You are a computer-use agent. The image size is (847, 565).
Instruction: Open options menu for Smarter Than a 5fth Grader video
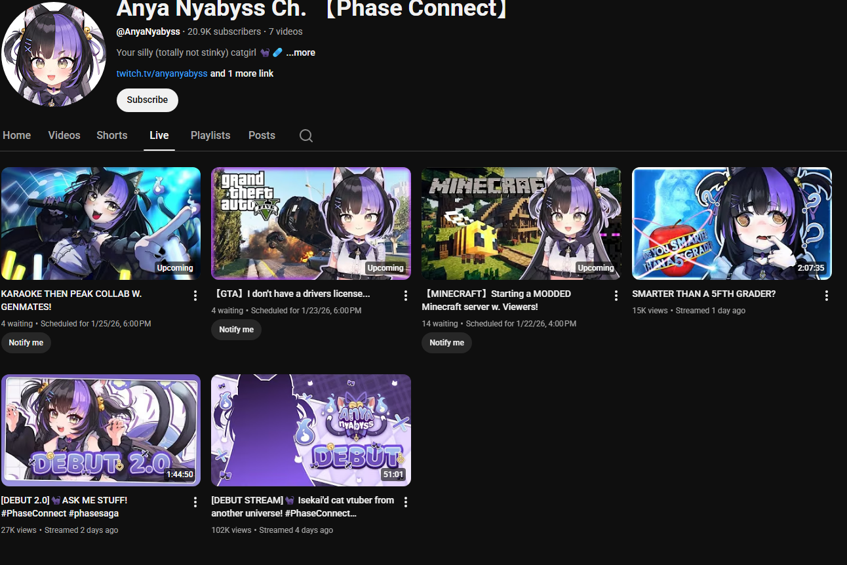click(827, 296)
